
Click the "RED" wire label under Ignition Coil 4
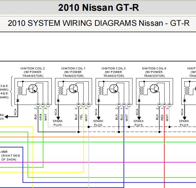click(x=162, y=117)
